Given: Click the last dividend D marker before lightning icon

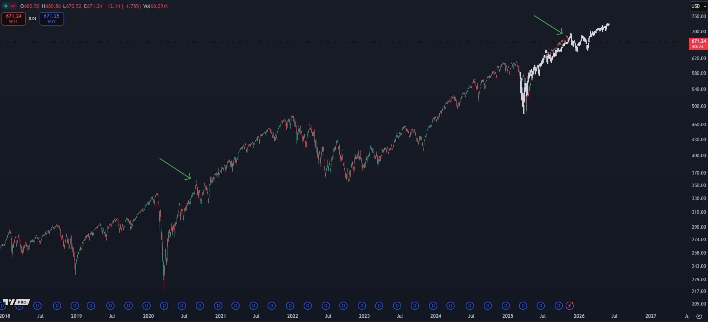Looking at the screenshot, I should pyautogui.click(x=559, y=306).
